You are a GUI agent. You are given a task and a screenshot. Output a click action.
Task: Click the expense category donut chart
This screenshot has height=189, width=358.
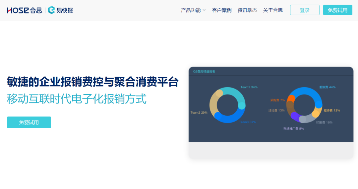[x=304, y=105]
